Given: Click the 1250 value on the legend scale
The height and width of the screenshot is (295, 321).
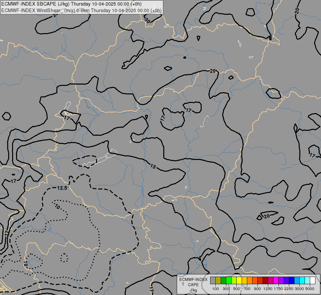Looking at the screenshot, I should (268, 289).
